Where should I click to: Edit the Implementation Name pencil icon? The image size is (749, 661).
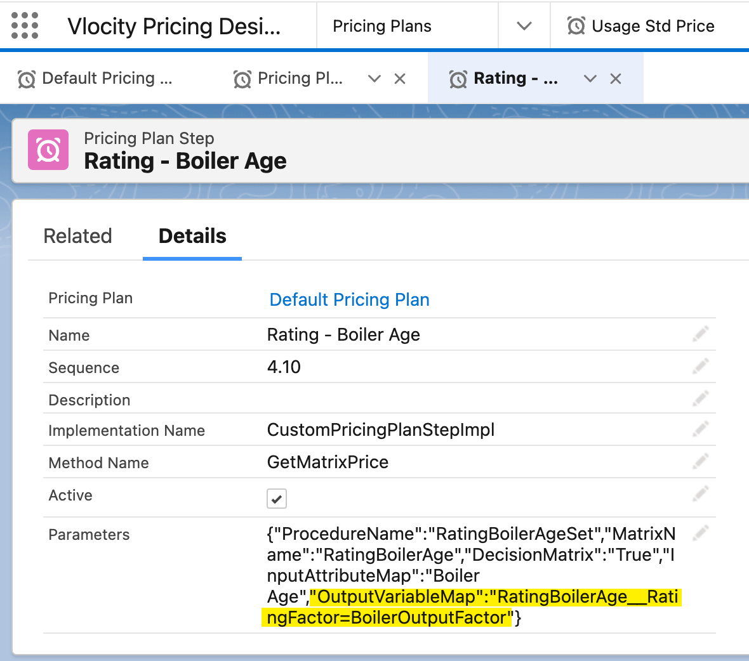(700, 429)
